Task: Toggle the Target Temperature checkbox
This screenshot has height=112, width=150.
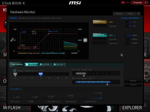Action: coord(14,70)
